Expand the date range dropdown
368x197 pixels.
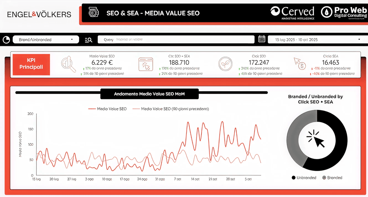pyautogui.click(x=315, y=40)
